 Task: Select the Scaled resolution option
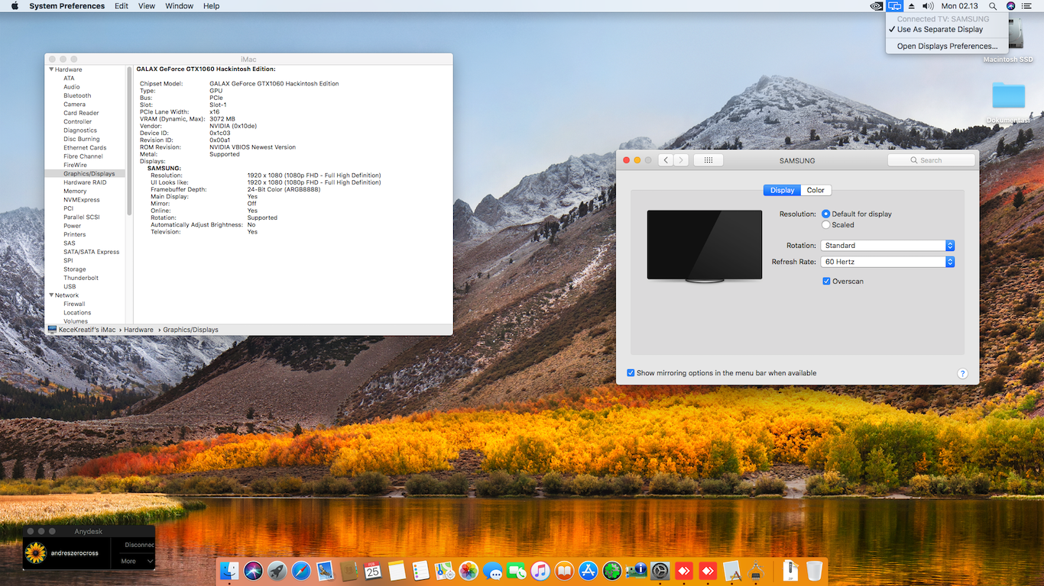point(826,225)
